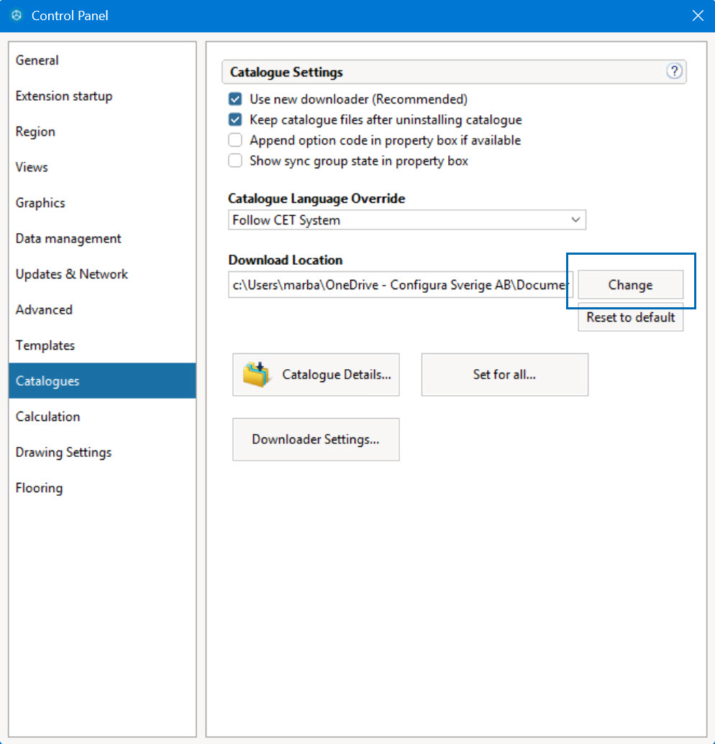
Task: Open the Flooring section
Action: pyautogui.click(x=102, y=487)
